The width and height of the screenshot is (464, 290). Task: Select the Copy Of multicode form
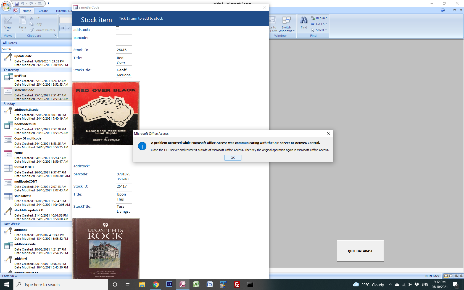36,142
